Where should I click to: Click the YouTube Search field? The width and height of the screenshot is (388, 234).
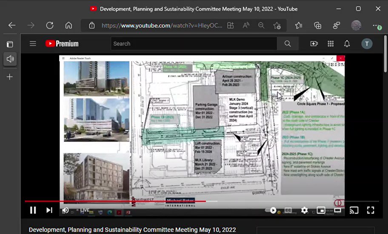(194, 44)
